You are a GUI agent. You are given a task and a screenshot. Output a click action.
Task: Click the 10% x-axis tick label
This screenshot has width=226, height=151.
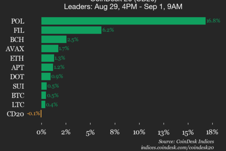pos(139,132)
